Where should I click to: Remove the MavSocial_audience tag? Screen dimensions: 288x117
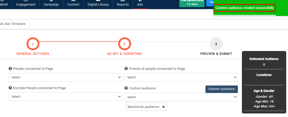[163, 107]
